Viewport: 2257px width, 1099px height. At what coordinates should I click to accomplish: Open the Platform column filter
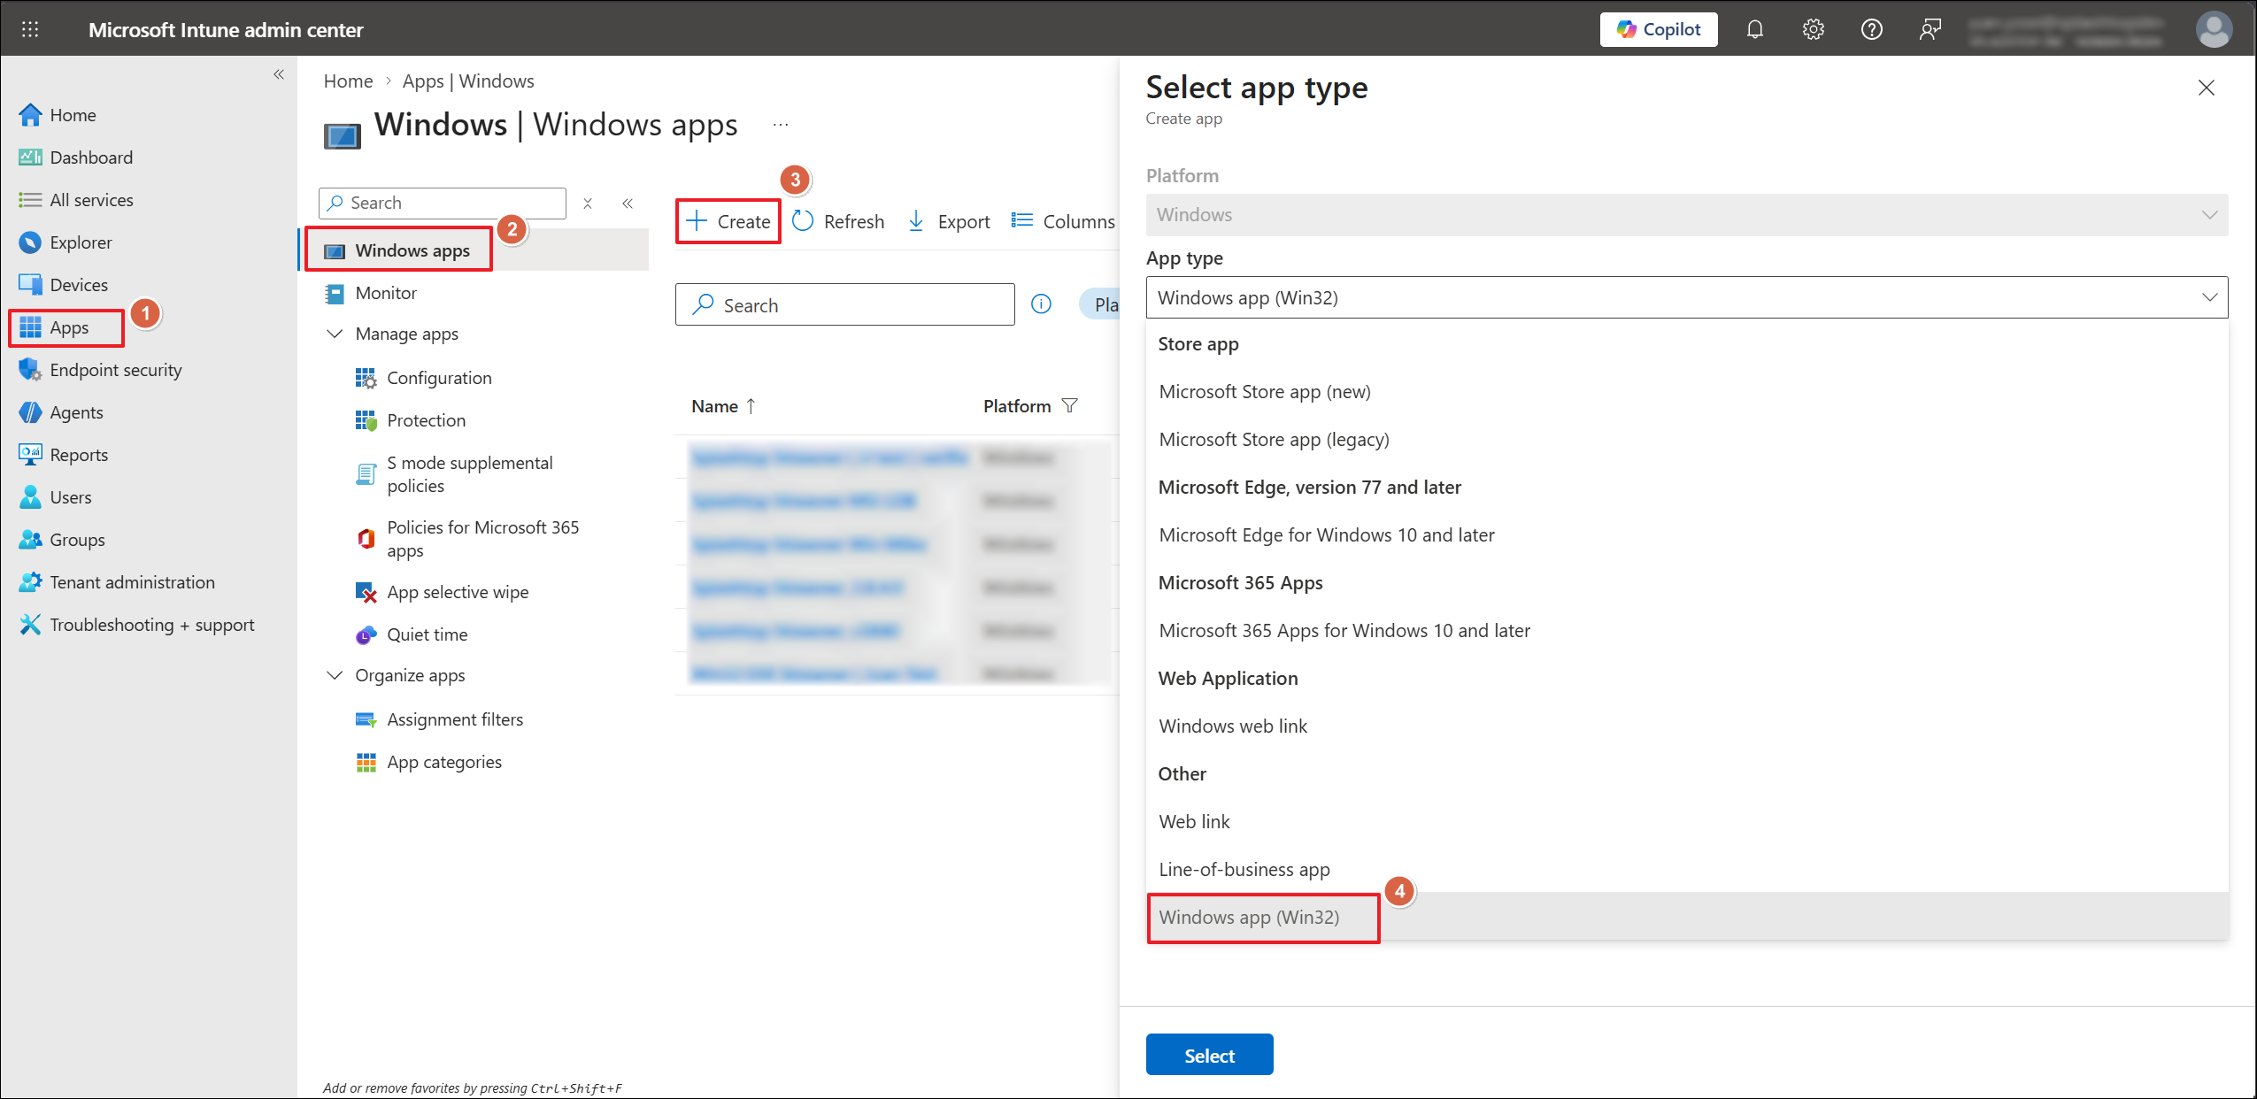(x=1069, y=406)
